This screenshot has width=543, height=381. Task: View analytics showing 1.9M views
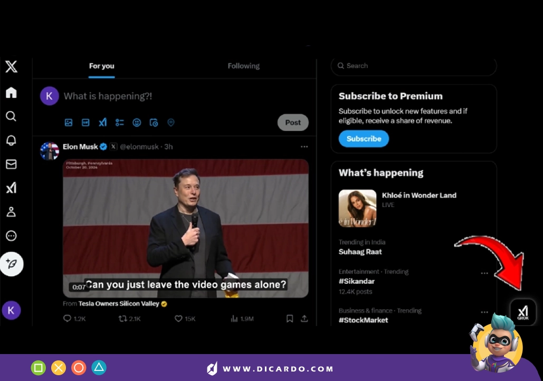[242, 319]
